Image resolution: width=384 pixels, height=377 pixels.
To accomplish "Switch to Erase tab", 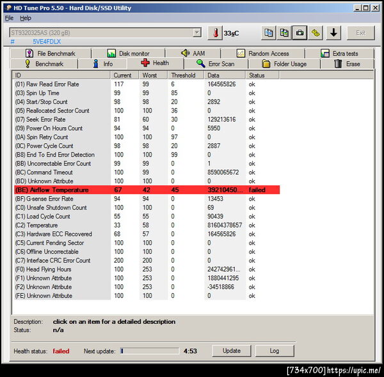I will point(347,64).
